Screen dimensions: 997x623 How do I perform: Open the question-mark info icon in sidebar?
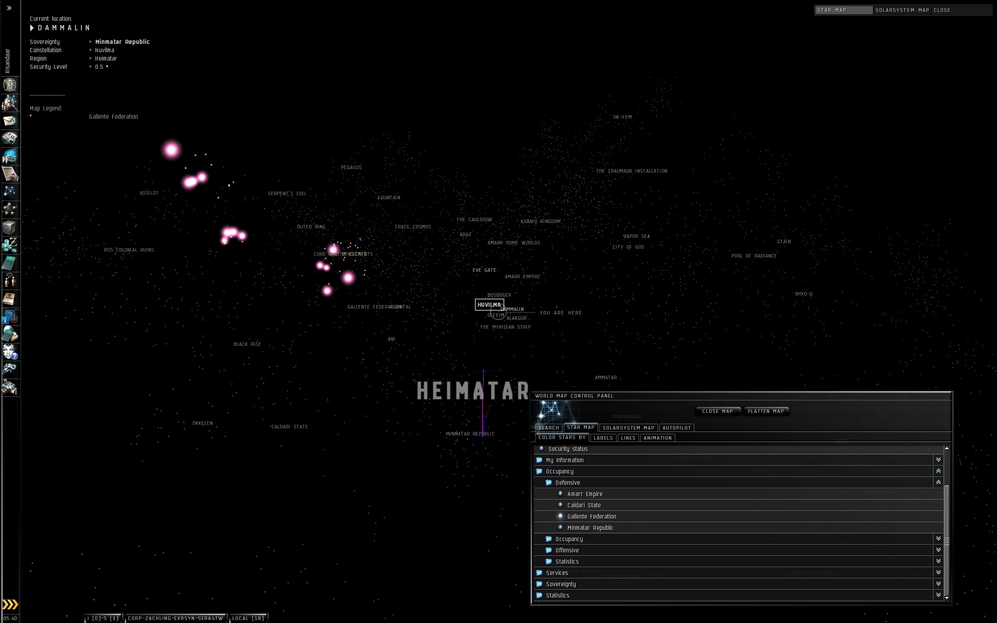9,317
